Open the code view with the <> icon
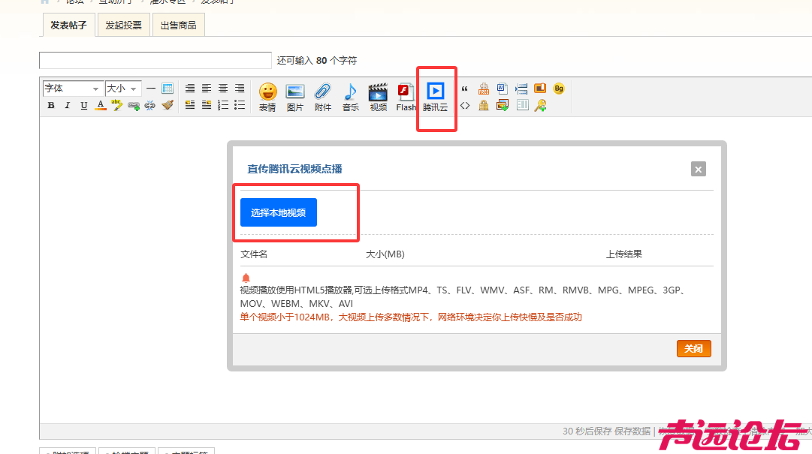This screenshot has height=454, width=812. (x=466, y=105)
